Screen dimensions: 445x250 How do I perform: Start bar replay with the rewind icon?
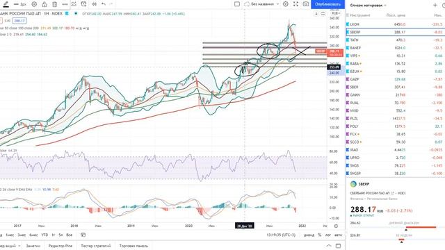pyautogui.click(x=94, y=4)
